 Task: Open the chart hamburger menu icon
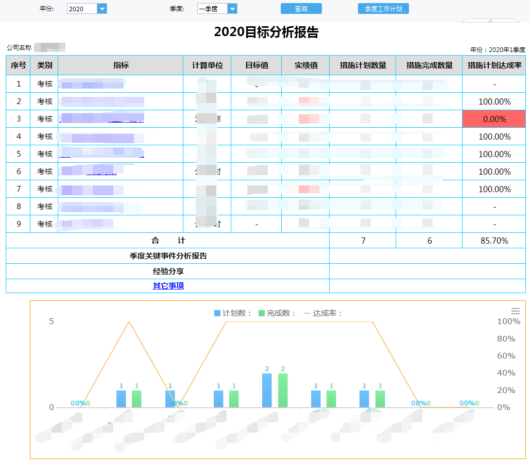click(x=516, y=311)
